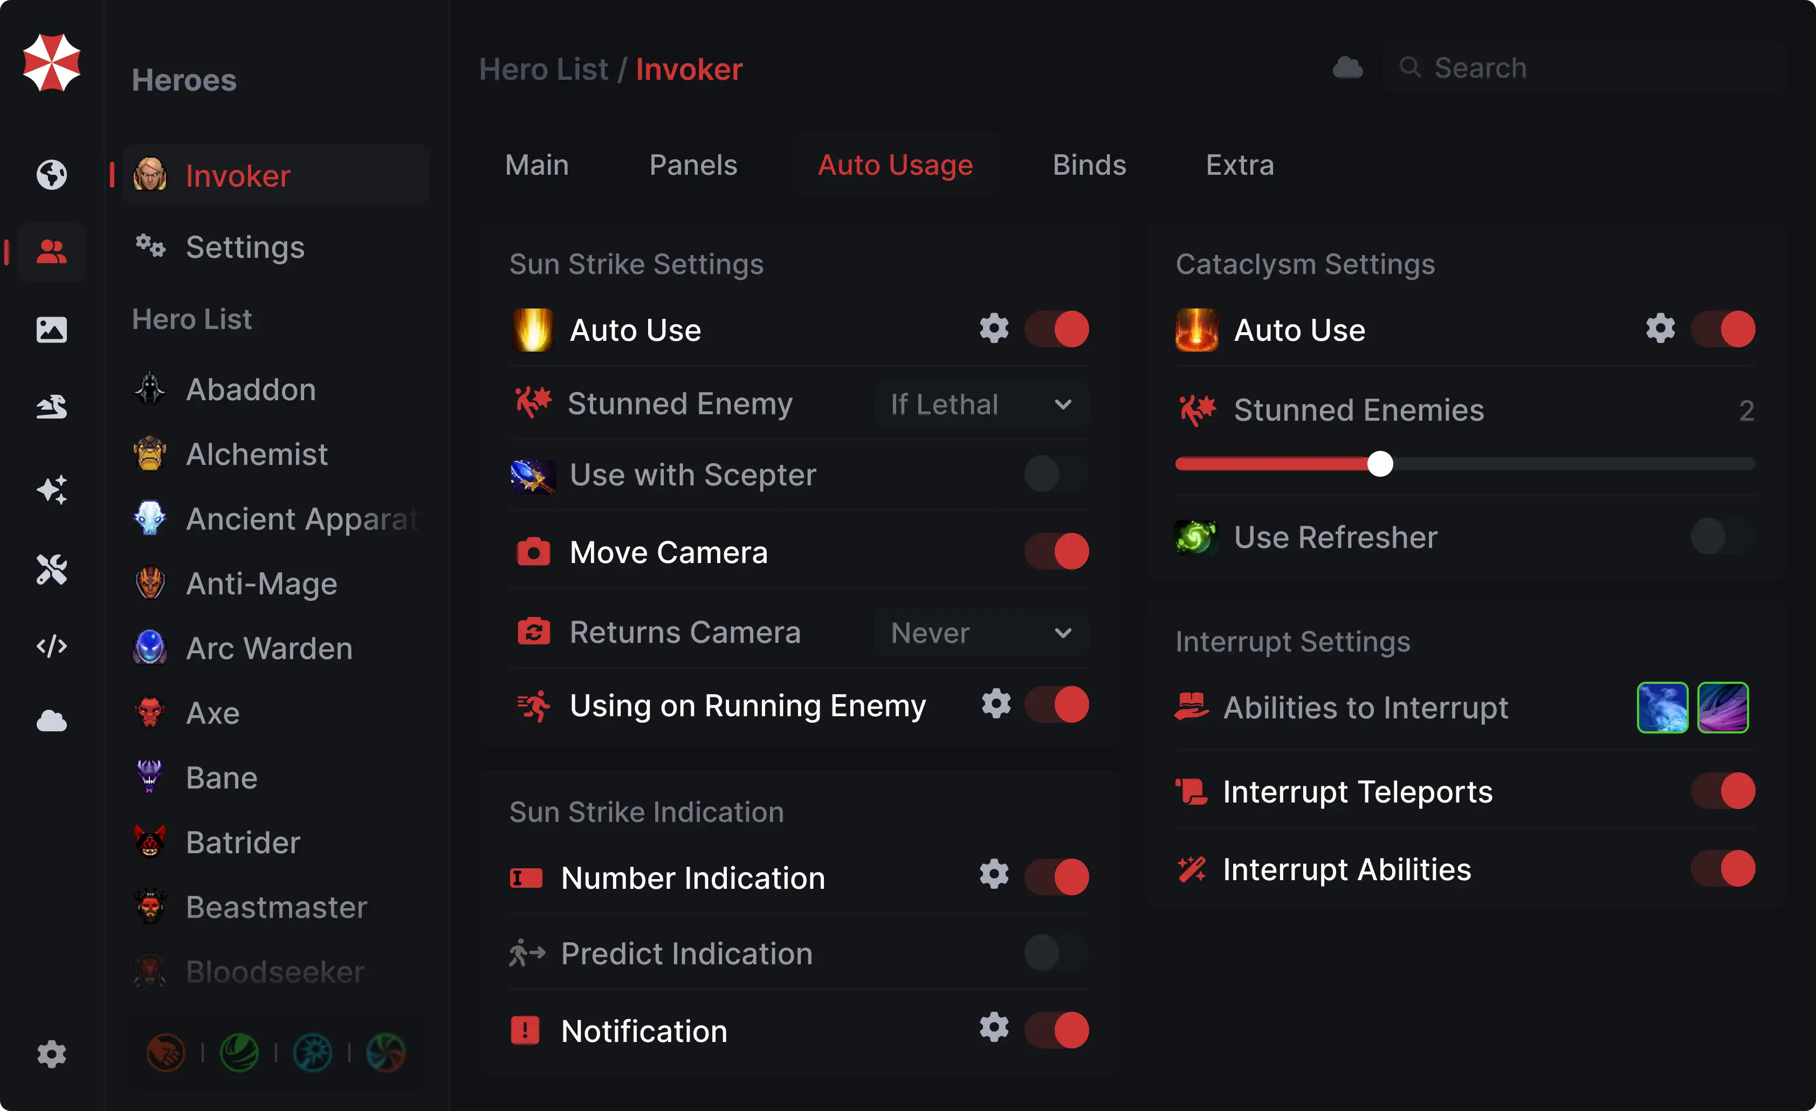
Task: Disable the Interrupt Teleports toggle
Action: tap(1722, 791)
